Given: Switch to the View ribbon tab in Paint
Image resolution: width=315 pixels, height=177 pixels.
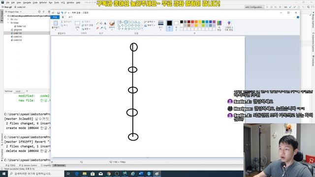Looking at the screenshot, I should click(70, 17).
